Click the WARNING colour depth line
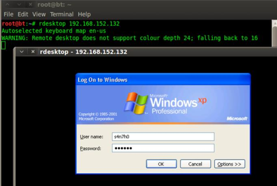The width and height of the screenshot is (277, 186). pos(130,38)
